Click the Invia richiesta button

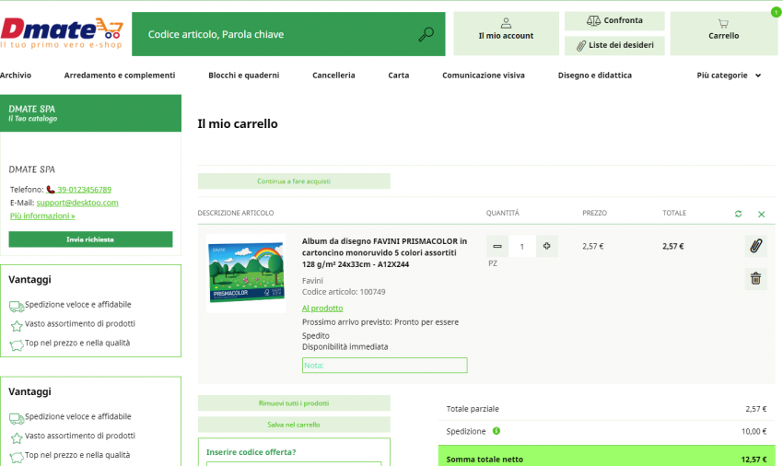pyautogui.click(x=90, y=239)
